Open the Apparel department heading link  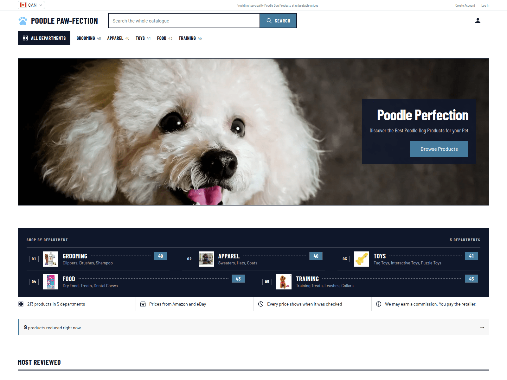[x=229, y=256]
